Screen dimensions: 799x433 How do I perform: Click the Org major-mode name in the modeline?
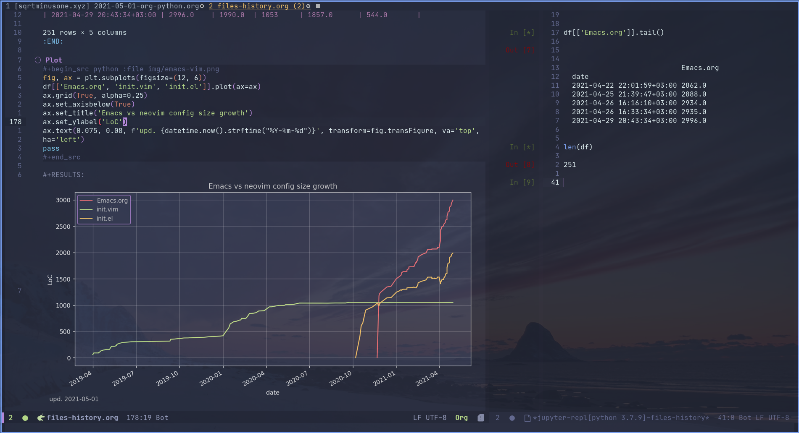tap(461, 417)
